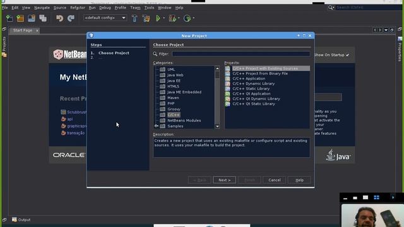This screenshot has width=404, height=227.
Task: Click the New File toolbar icon
Action: click(x=9, y=18)
